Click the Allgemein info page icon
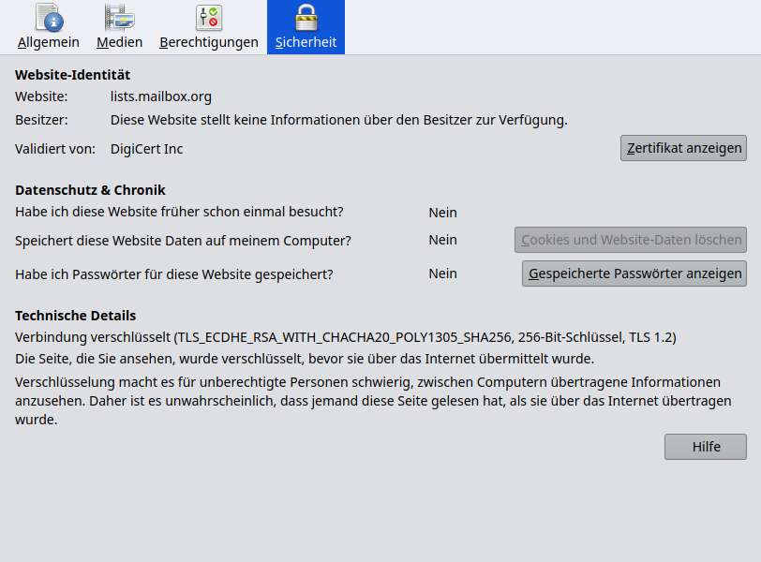This screenshot has height=562, width=761. pyautogui.click(x=49, y=18)
